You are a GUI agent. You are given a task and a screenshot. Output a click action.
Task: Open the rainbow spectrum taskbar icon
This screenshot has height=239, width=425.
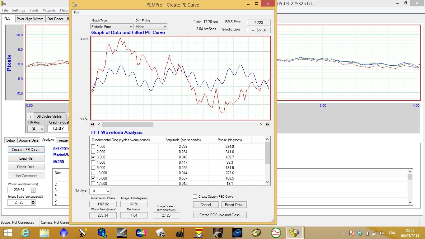[141, 233]
